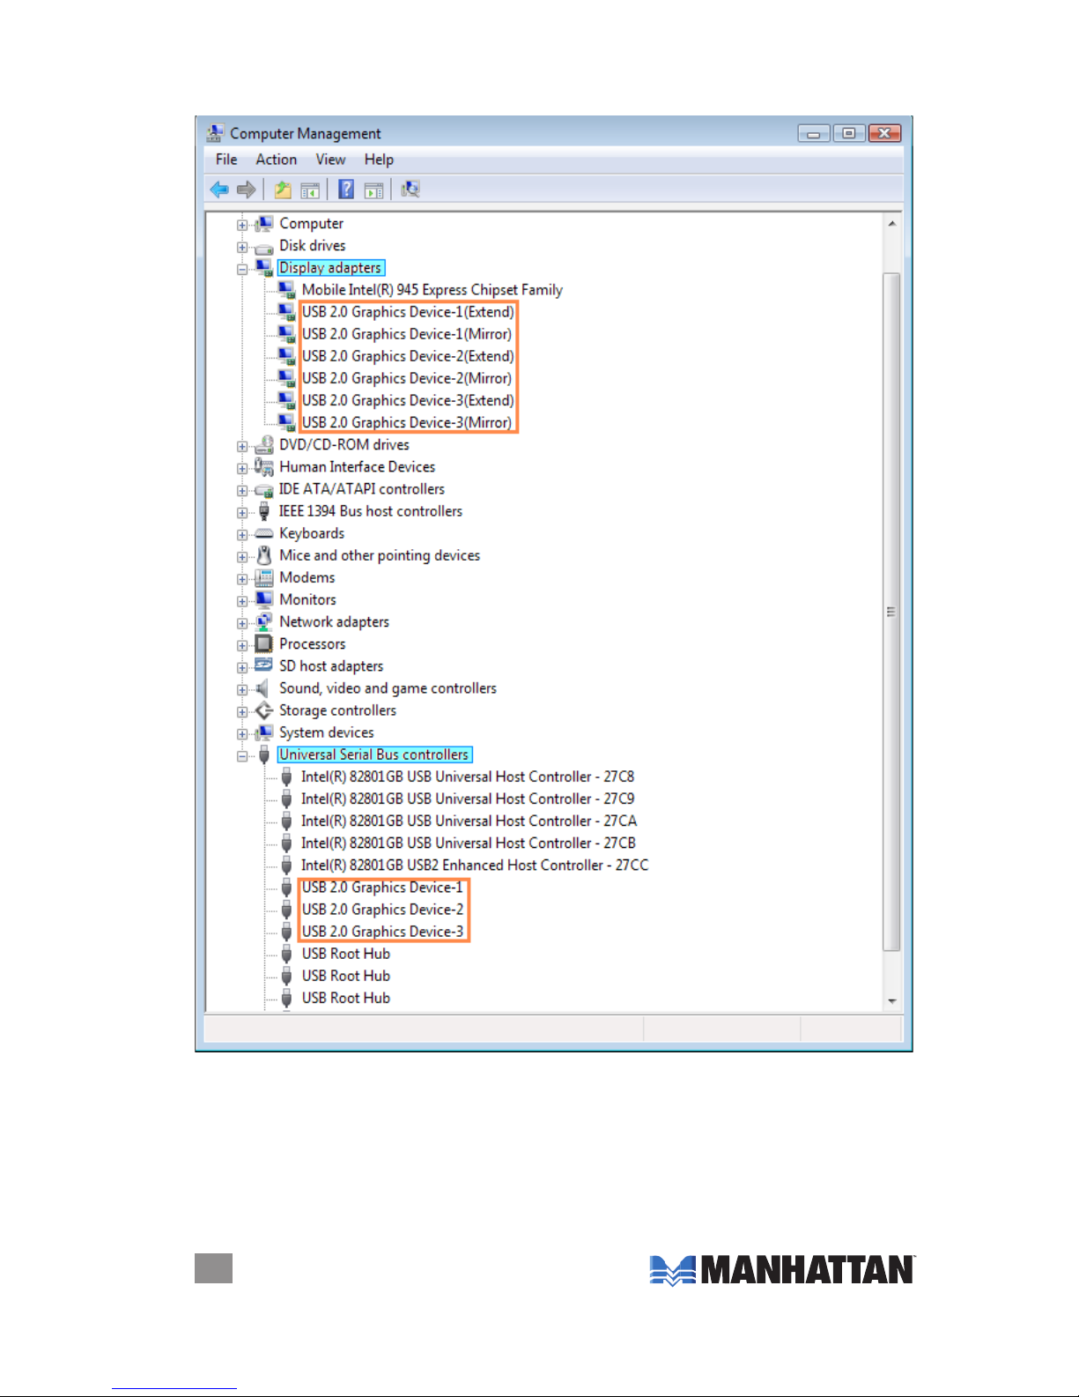Expand the Computer node

(242, 226)
